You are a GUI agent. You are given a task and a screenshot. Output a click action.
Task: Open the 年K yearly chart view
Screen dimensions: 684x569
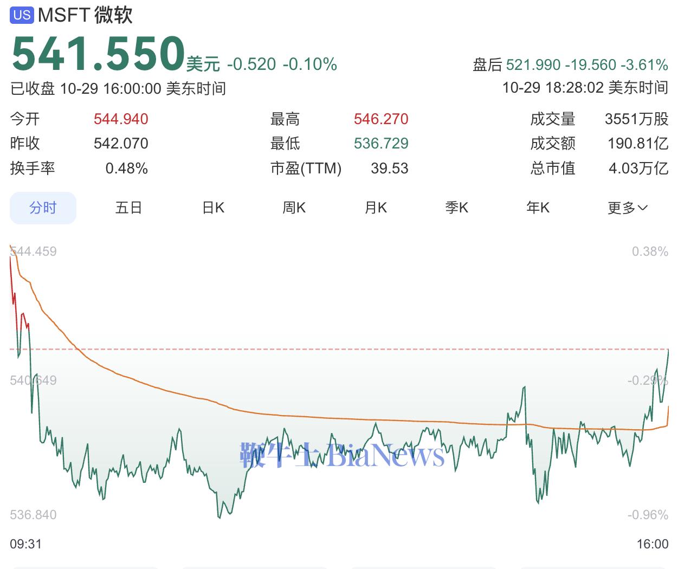point(538,208)
